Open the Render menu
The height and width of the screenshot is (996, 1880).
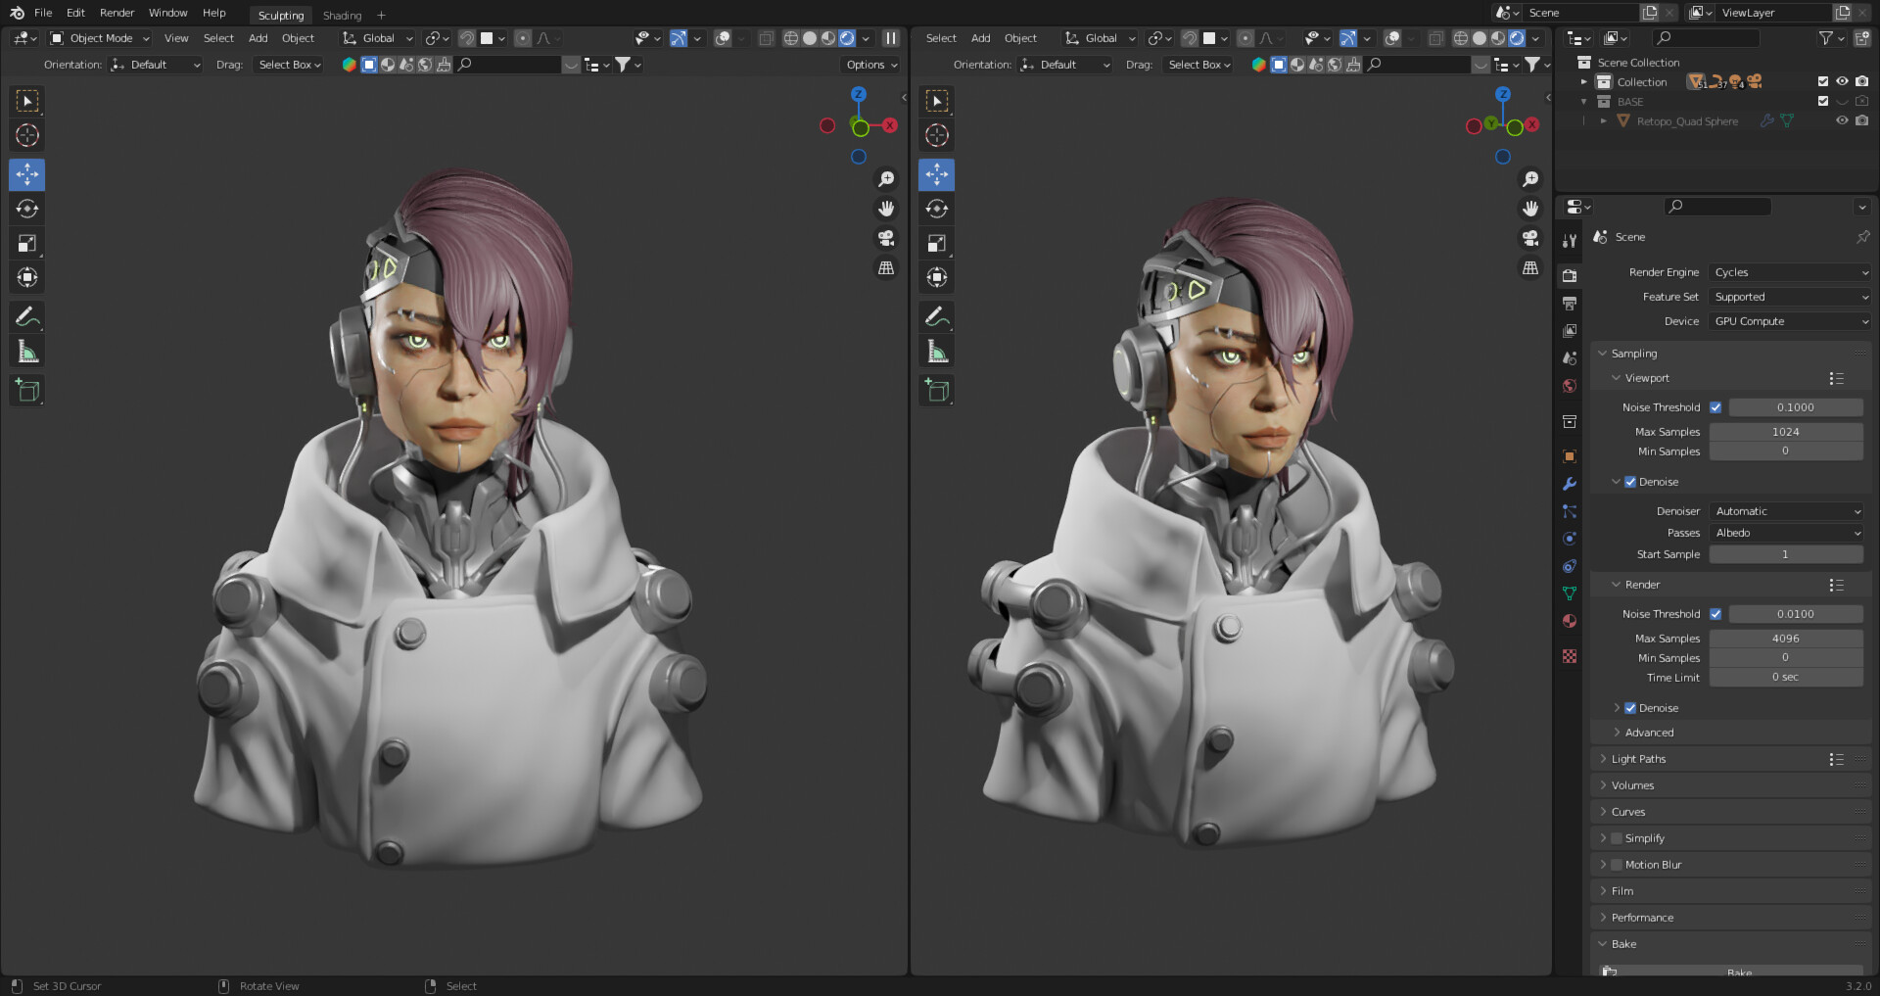117,13
